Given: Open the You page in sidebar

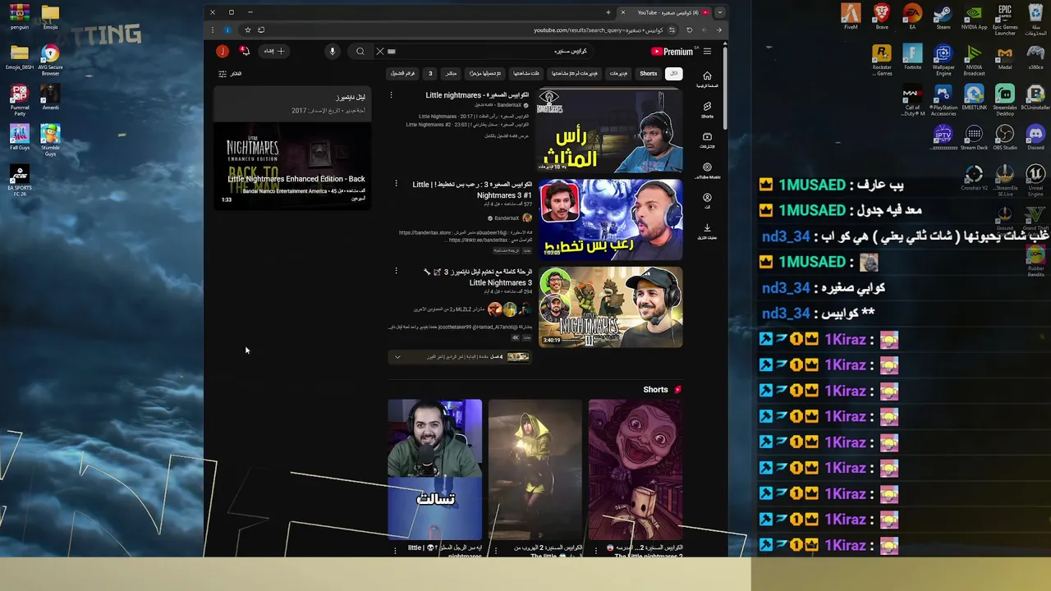Looking at the screenshot, I should pyautogui.click(x=707, y=201).
